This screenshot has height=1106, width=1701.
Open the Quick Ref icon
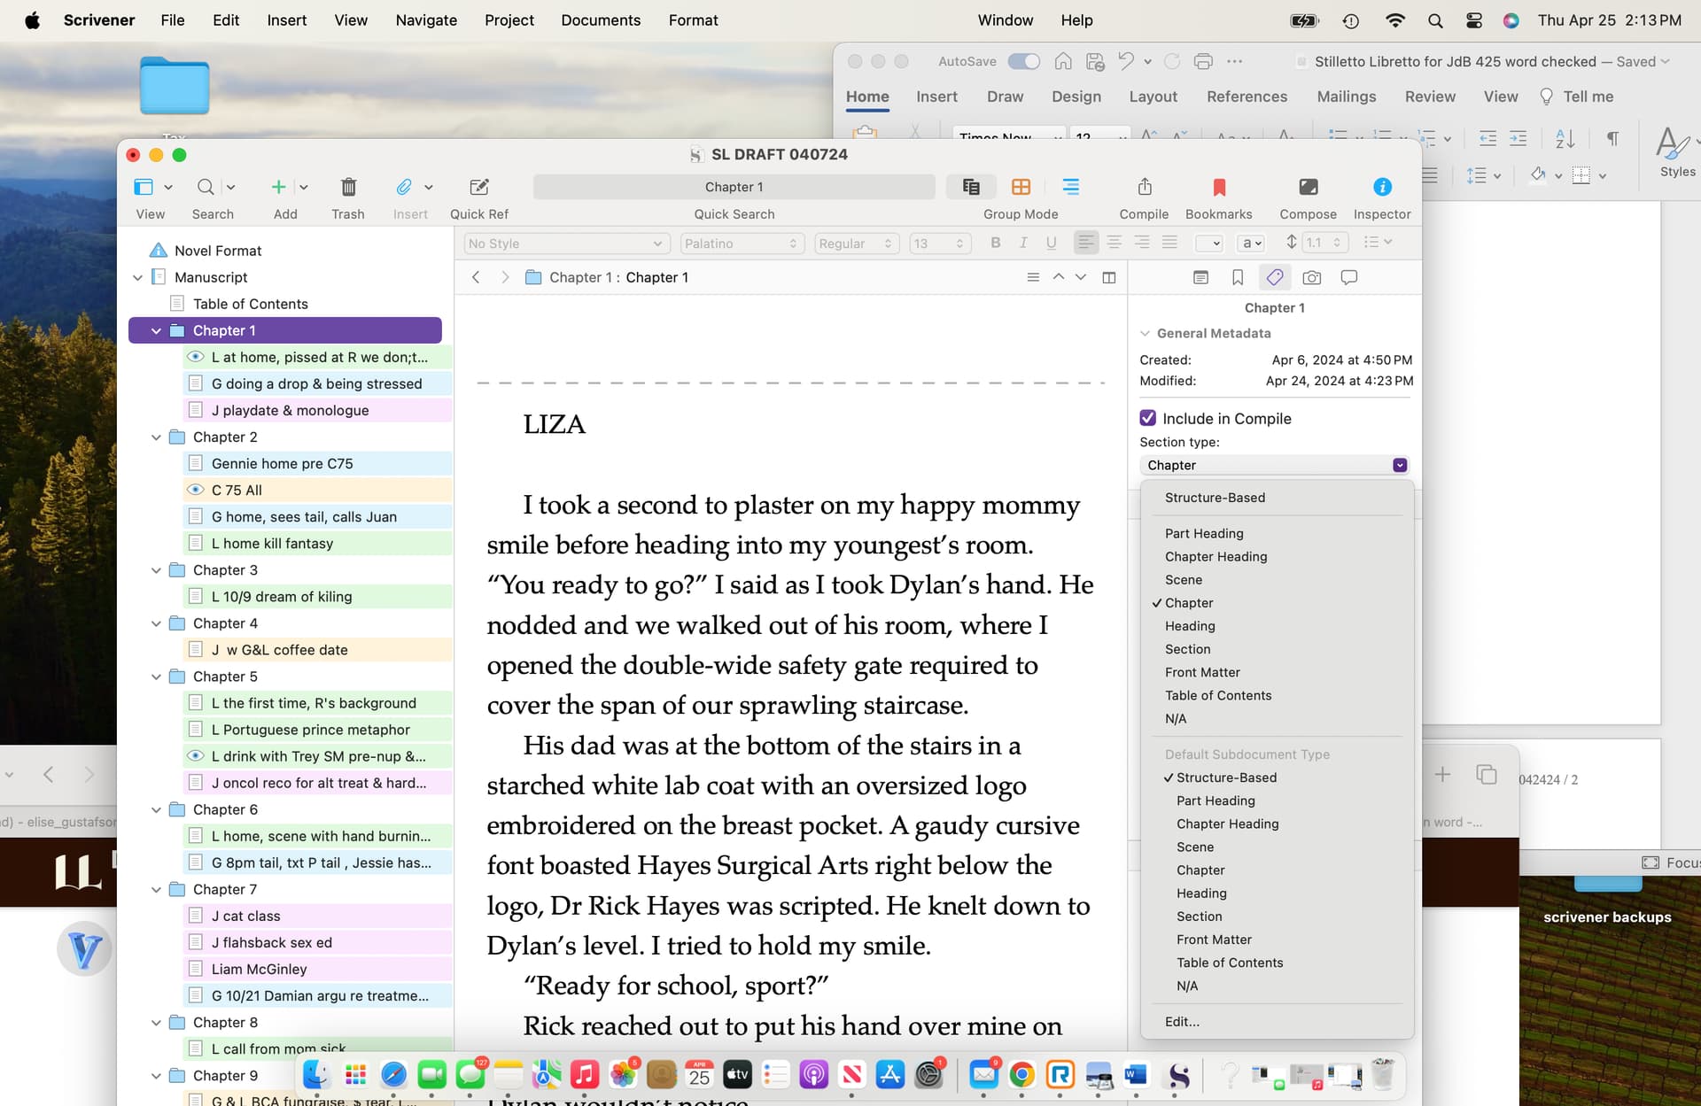[479, 187]
